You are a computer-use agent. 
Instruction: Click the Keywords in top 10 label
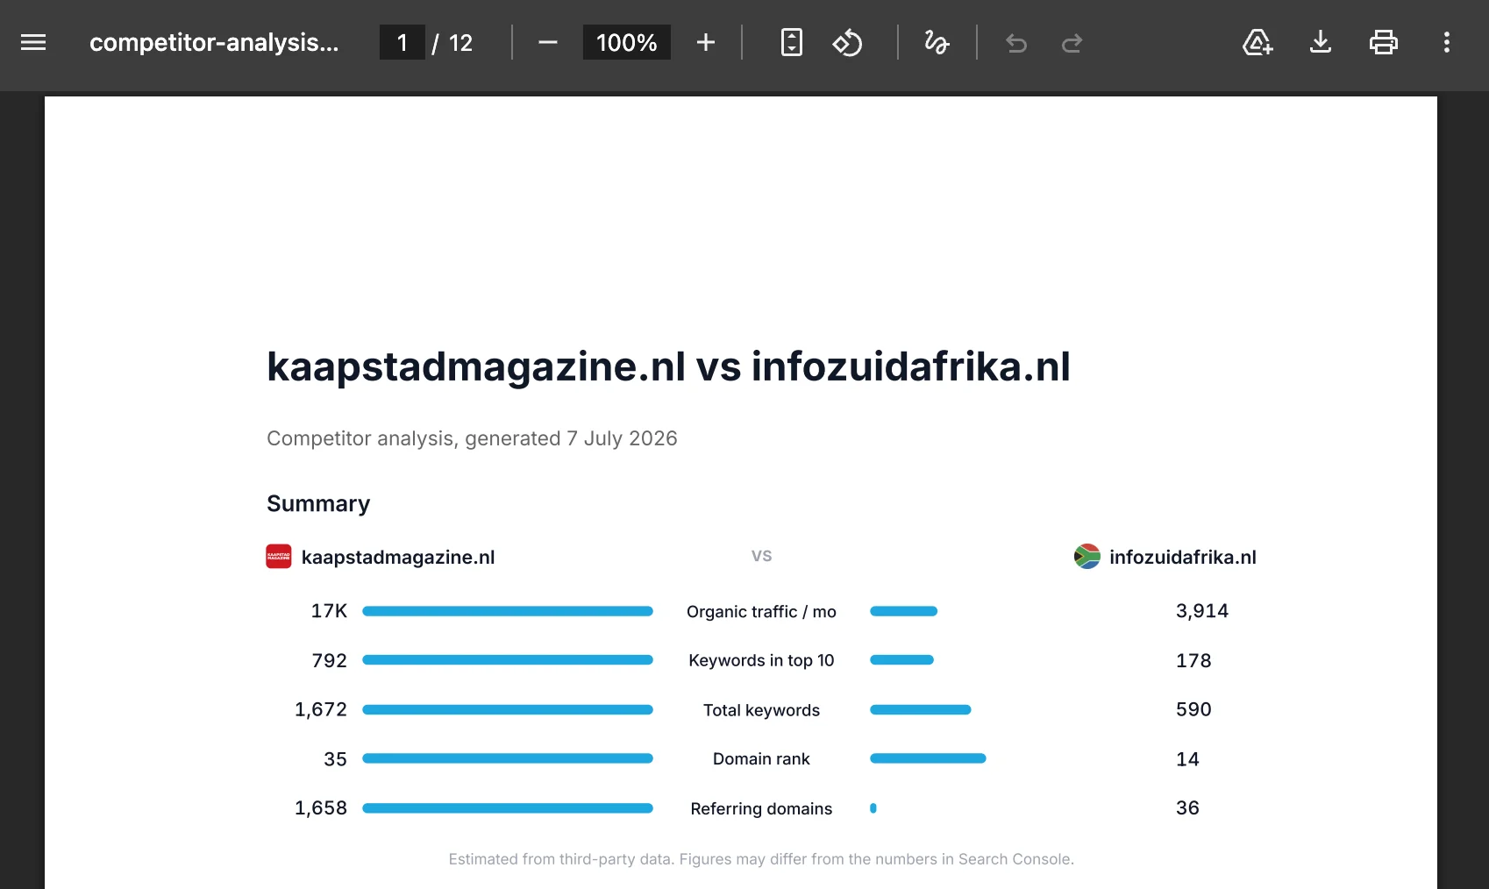point(761,661)
